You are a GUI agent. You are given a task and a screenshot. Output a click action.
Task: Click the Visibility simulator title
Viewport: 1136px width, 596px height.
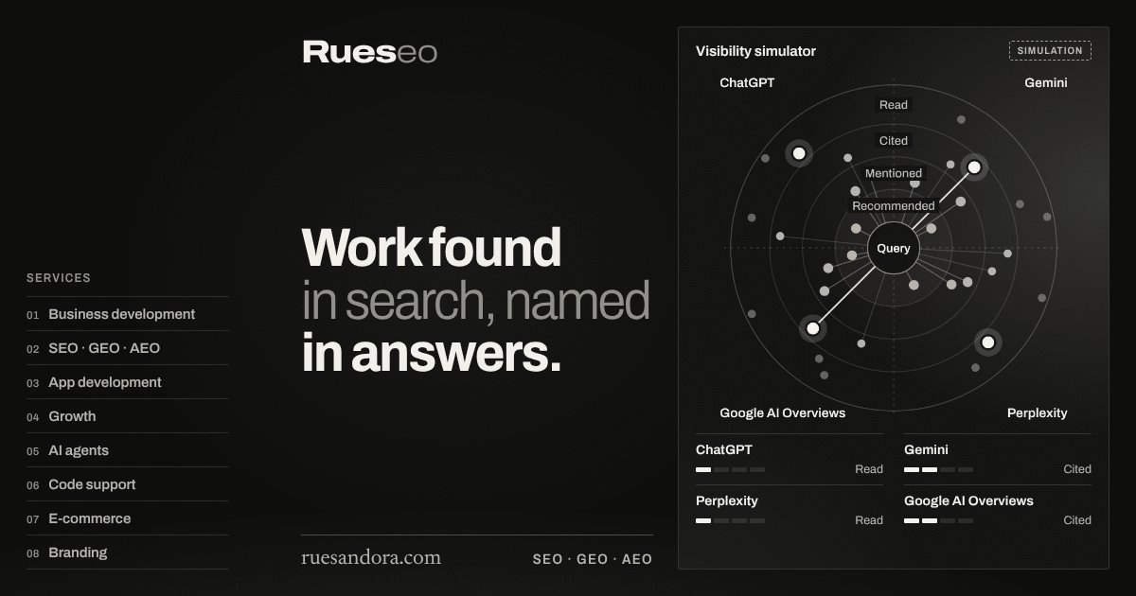pos(755,51)
